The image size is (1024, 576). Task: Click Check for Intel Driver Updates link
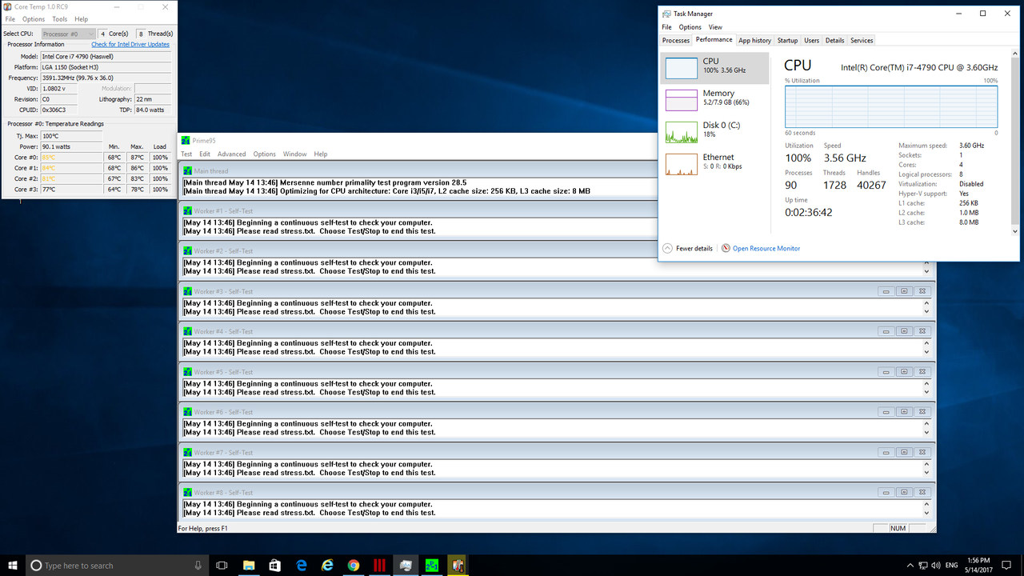[x=130, y=45]
